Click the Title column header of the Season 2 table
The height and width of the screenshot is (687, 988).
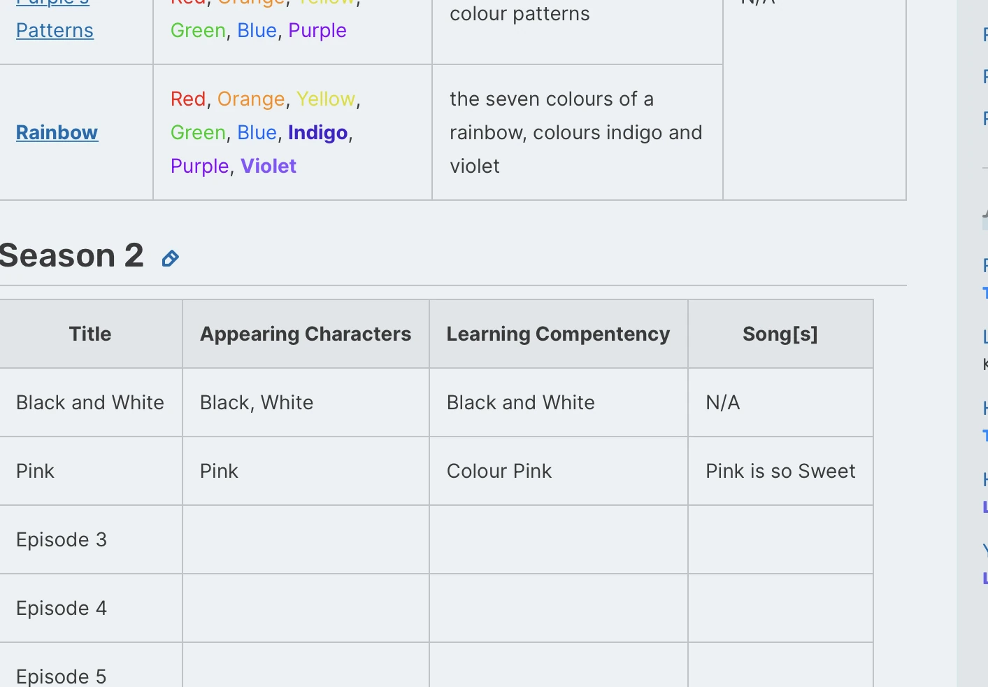(x=90, y=334)
